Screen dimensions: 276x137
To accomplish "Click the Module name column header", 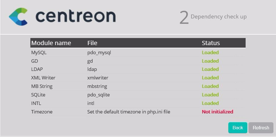I will tap(51, 43).
